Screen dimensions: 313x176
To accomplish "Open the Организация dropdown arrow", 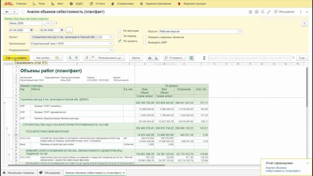I will pos(112,44).
